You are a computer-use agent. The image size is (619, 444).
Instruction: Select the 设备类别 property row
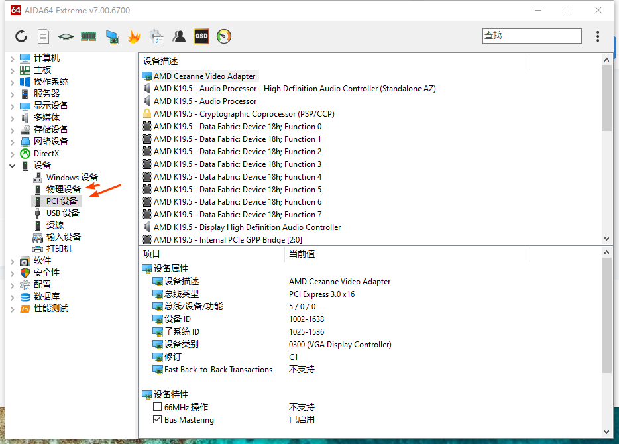[181, 344]
